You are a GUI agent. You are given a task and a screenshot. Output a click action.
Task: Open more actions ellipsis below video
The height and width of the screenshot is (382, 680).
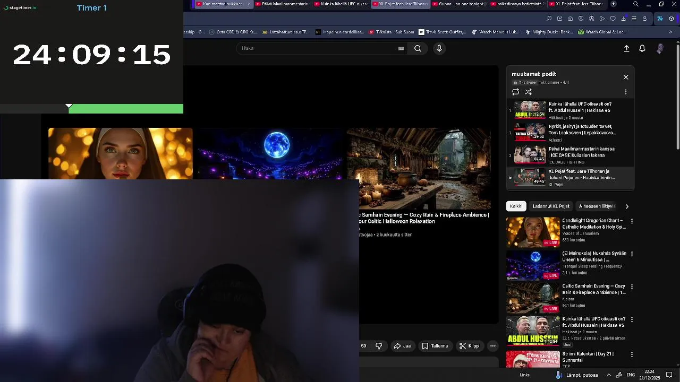pyautogui.click(x=493, y=346)
